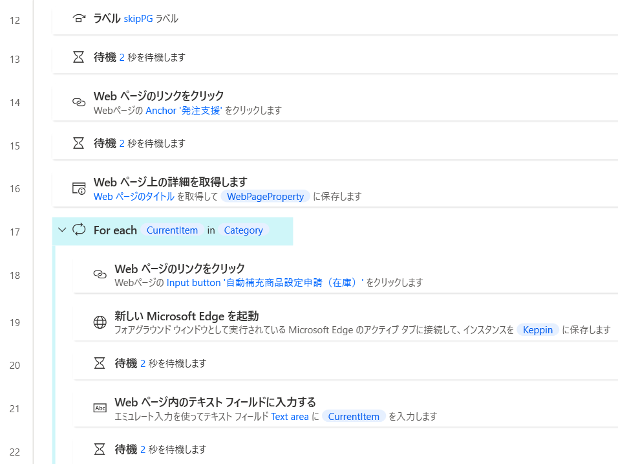Click the wait value 2 on row 20
The height and width of the screenshot is (464, 618).
(143, 364)
